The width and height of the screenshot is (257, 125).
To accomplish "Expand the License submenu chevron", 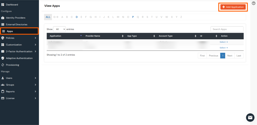I will 35,98.
